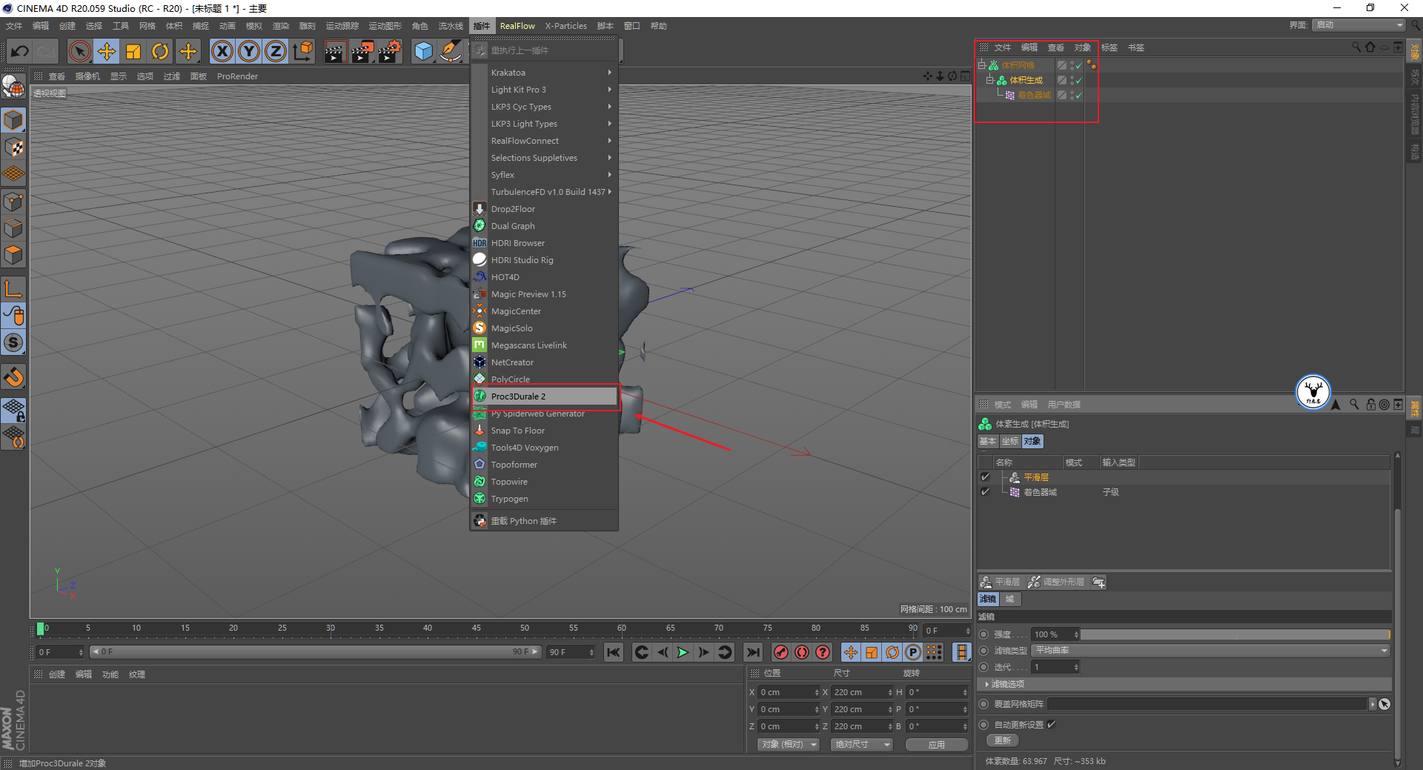This screenshot has width=1423, height=770.
Task: Toggle the X axis lock
Action: (x=222, y=51)
